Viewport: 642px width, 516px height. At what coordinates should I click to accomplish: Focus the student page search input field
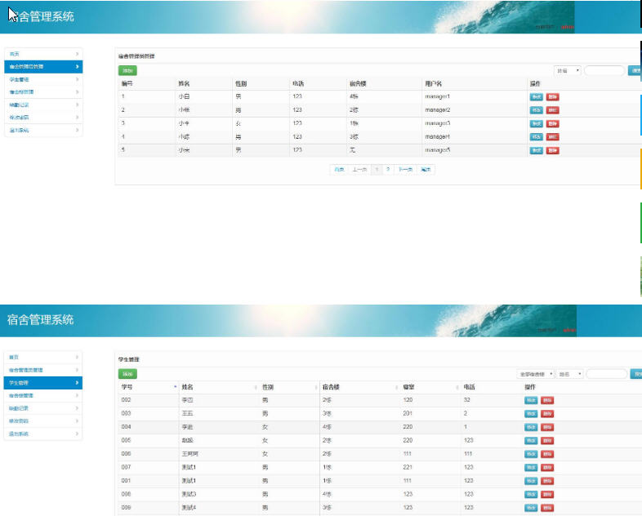[x=607, y=374]
